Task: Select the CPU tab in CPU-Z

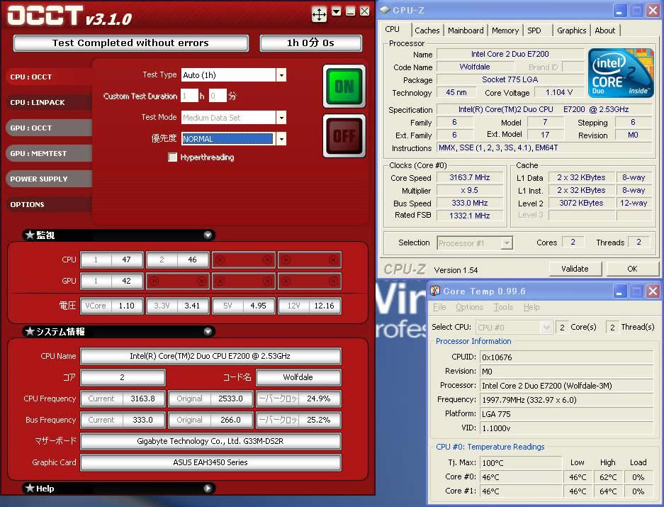Action: [395, 29]
